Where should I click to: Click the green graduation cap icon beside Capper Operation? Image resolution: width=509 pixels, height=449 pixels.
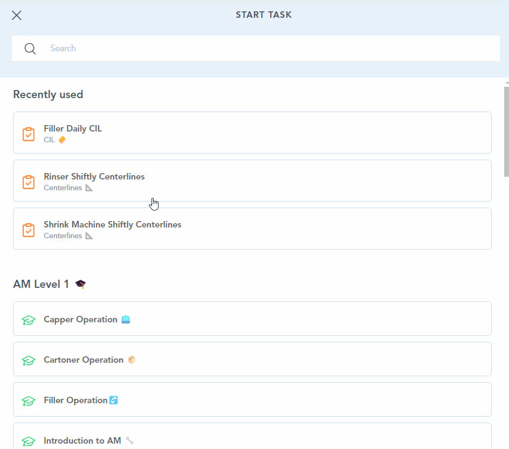coord(28,319)
